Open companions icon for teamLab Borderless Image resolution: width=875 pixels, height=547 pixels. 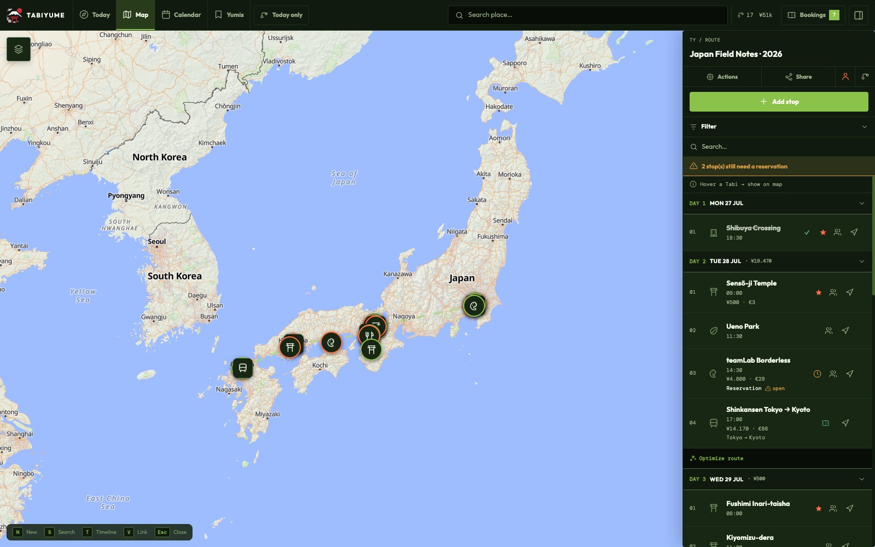833,374
